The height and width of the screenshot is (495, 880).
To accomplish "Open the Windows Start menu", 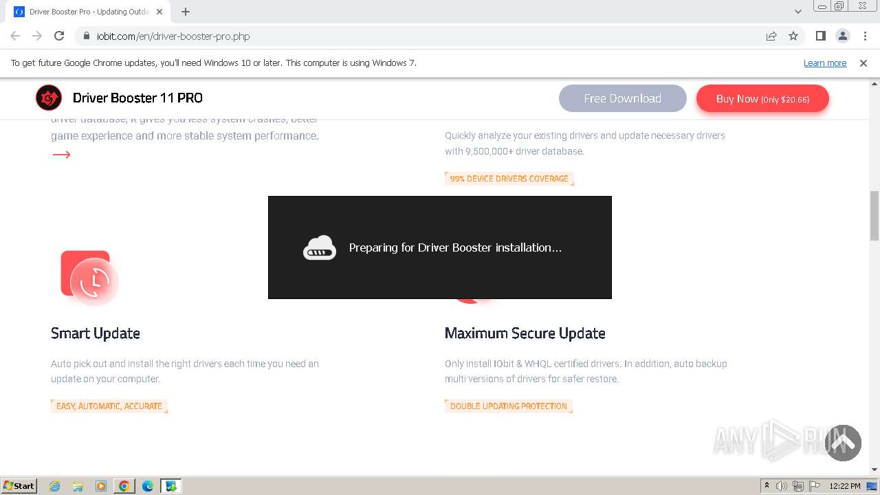I will (x=19, y=485).
